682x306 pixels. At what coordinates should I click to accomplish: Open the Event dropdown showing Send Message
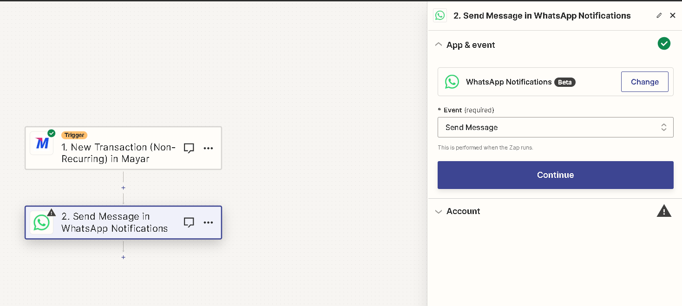[x=555, y=127]
